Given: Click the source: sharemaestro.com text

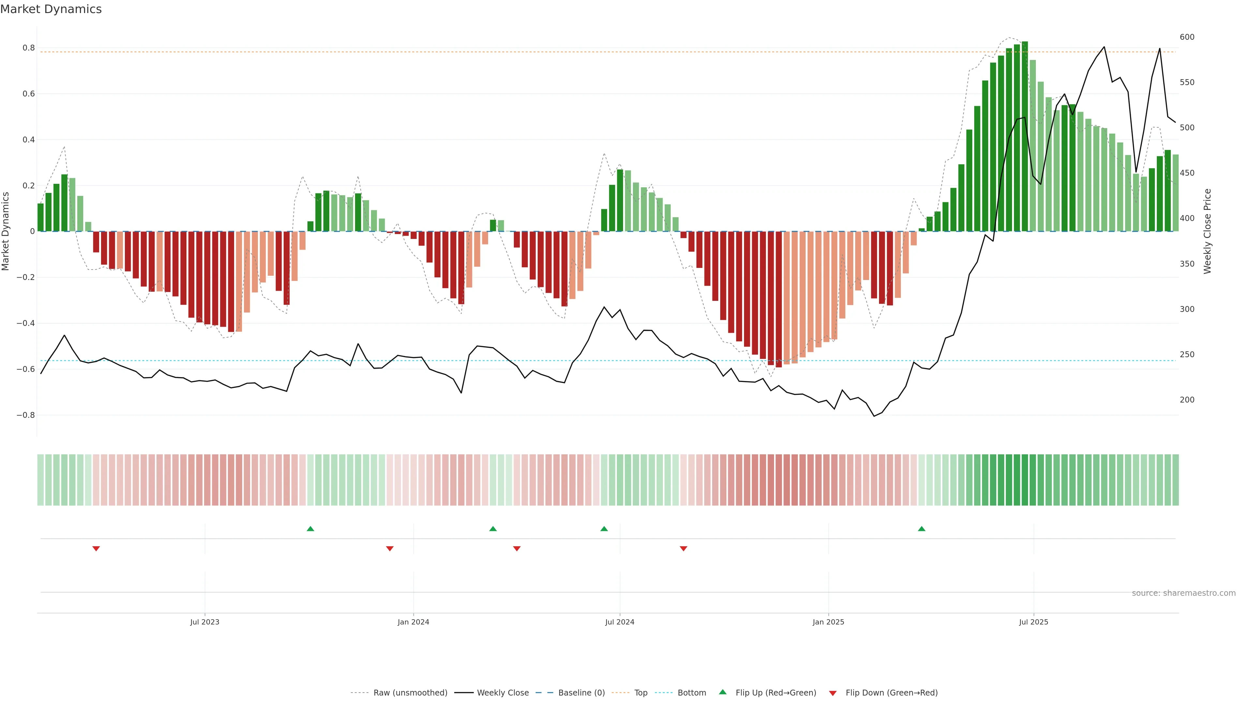Looking at the screenshot, I should [1184, 593].
